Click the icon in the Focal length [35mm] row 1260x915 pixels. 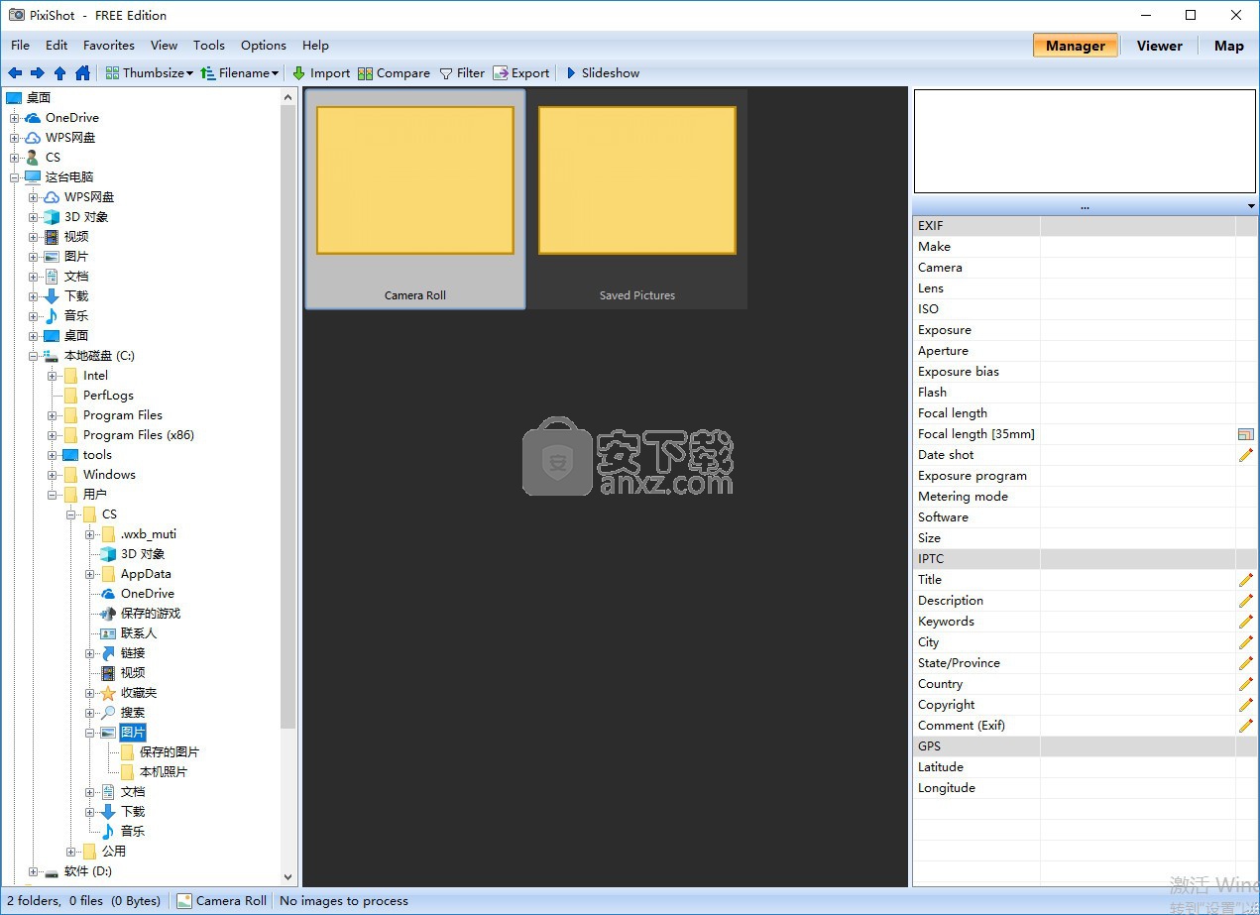click(x=1246, y=434)
